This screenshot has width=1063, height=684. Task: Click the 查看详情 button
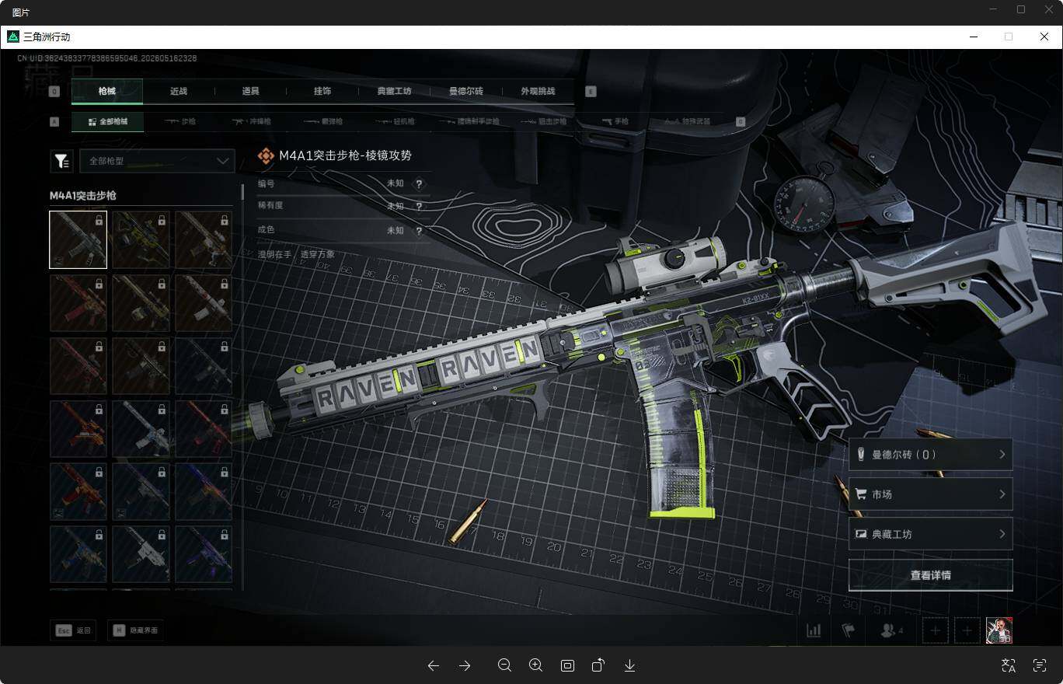pyautogui.click(x=930, y=575)
